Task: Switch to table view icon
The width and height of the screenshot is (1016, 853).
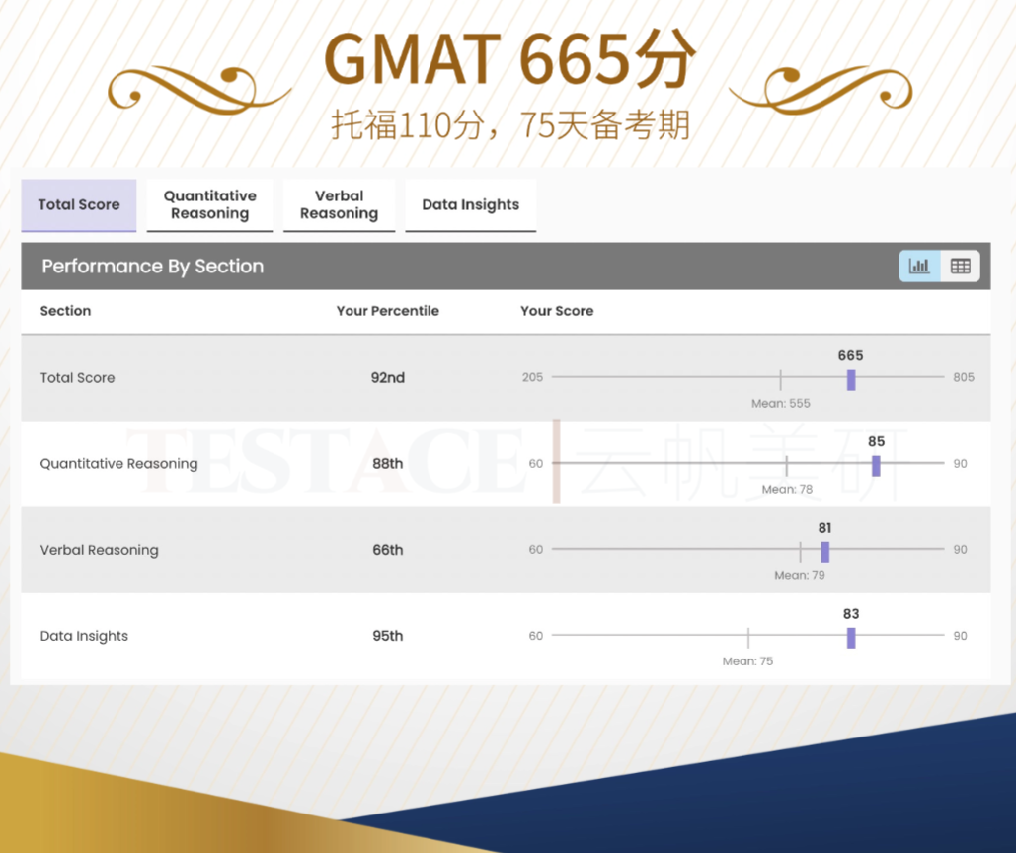Action: (960, 266)
